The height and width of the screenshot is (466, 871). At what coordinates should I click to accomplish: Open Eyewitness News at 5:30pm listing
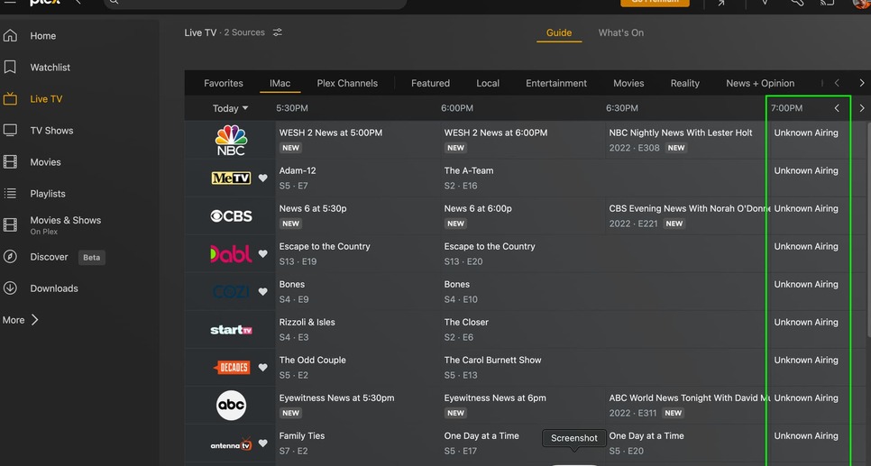358,405
